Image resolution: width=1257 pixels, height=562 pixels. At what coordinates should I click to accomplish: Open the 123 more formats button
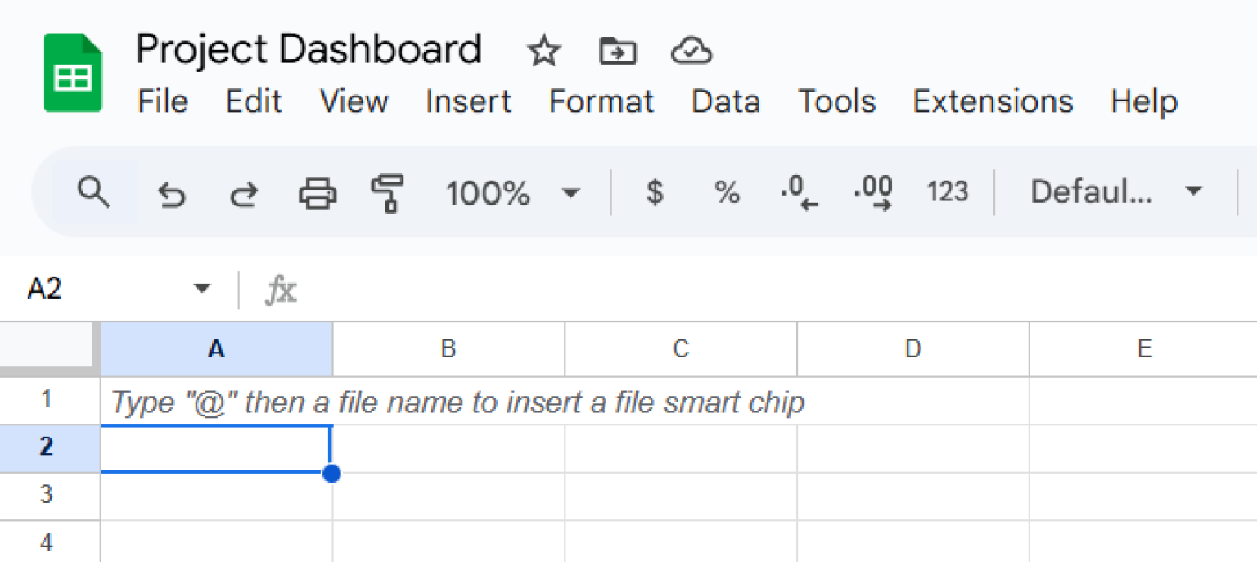click(x=947, y=193)
